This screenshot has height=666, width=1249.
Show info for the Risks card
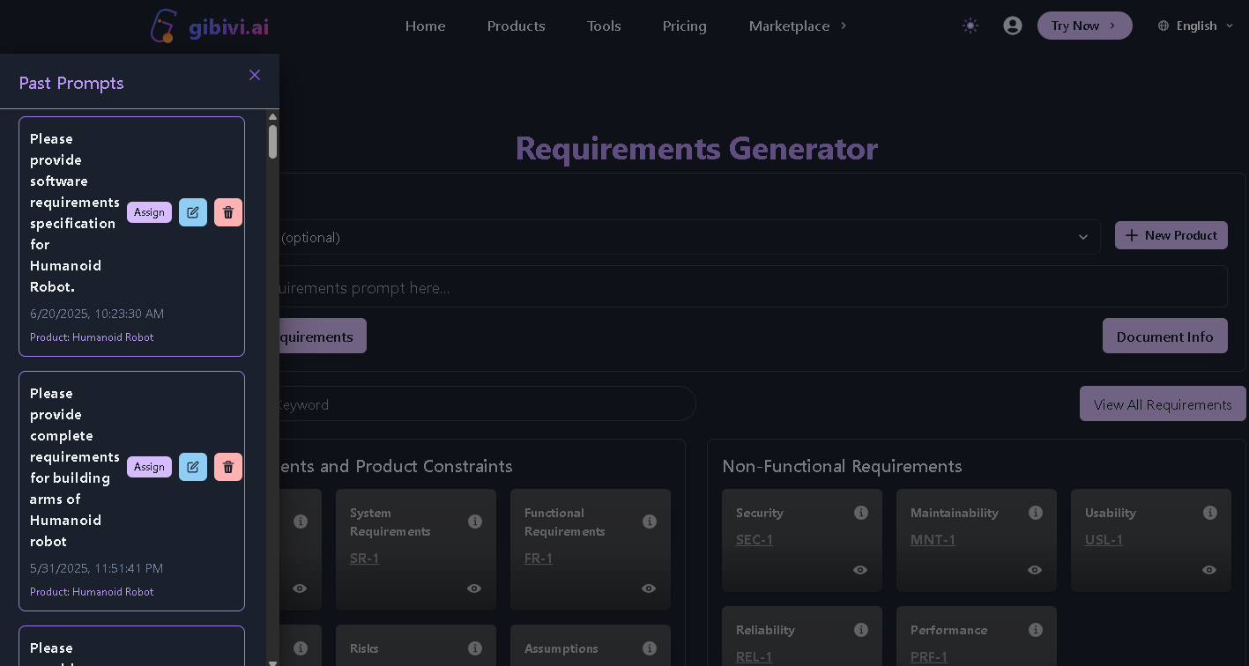pyautogui.click(x=475, y=648)
